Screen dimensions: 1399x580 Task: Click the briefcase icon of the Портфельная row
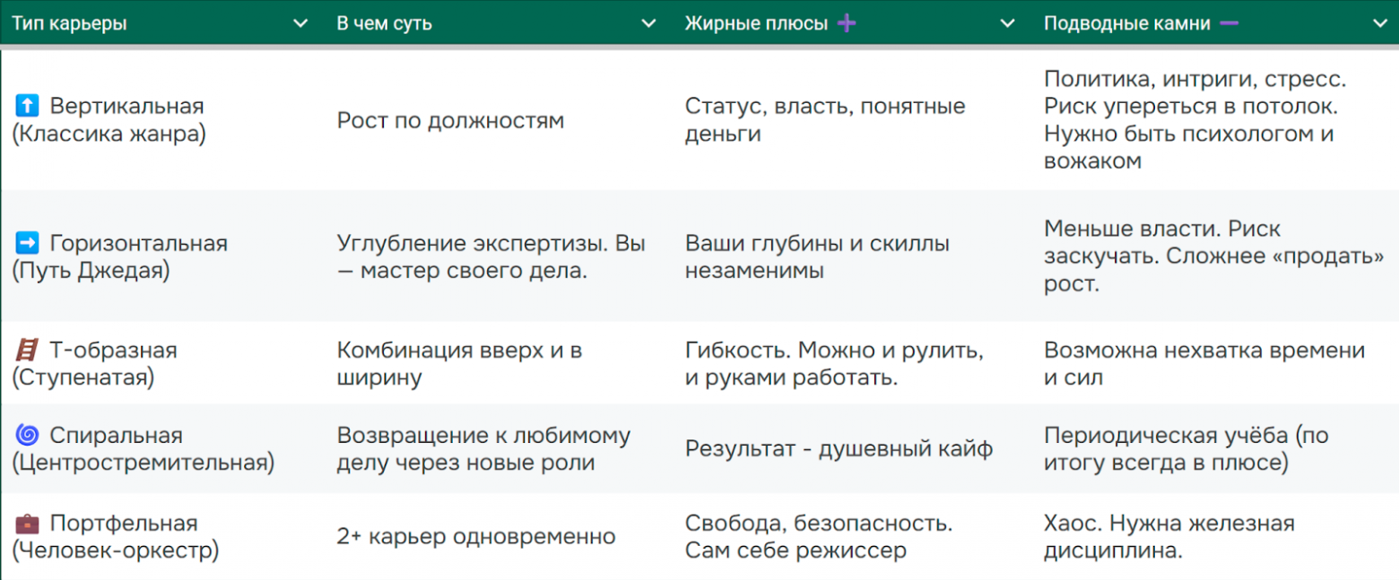click(x=25, y=524)
